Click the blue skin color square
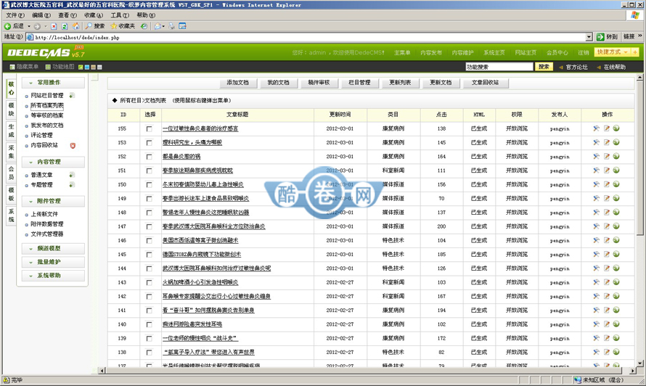The width and height of the screenshot is (646, 386). coord(87,67)
